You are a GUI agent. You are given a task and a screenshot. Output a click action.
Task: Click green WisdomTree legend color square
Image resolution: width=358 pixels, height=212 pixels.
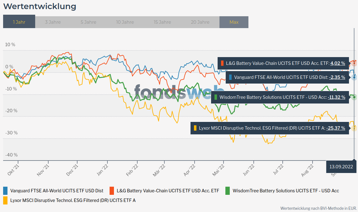coord(228,190)
